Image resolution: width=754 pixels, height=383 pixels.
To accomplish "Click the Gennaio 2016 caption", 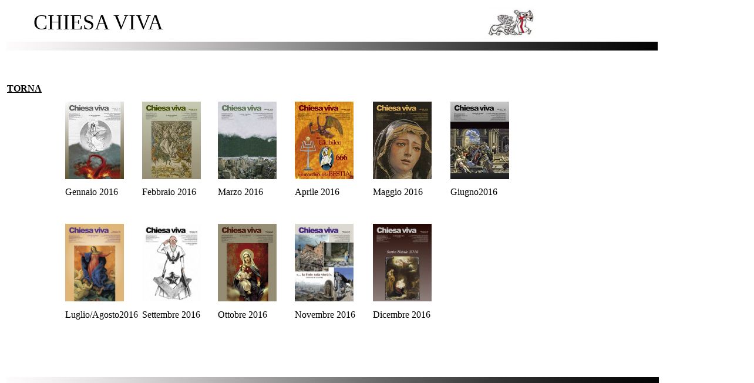I will [92, 192].
